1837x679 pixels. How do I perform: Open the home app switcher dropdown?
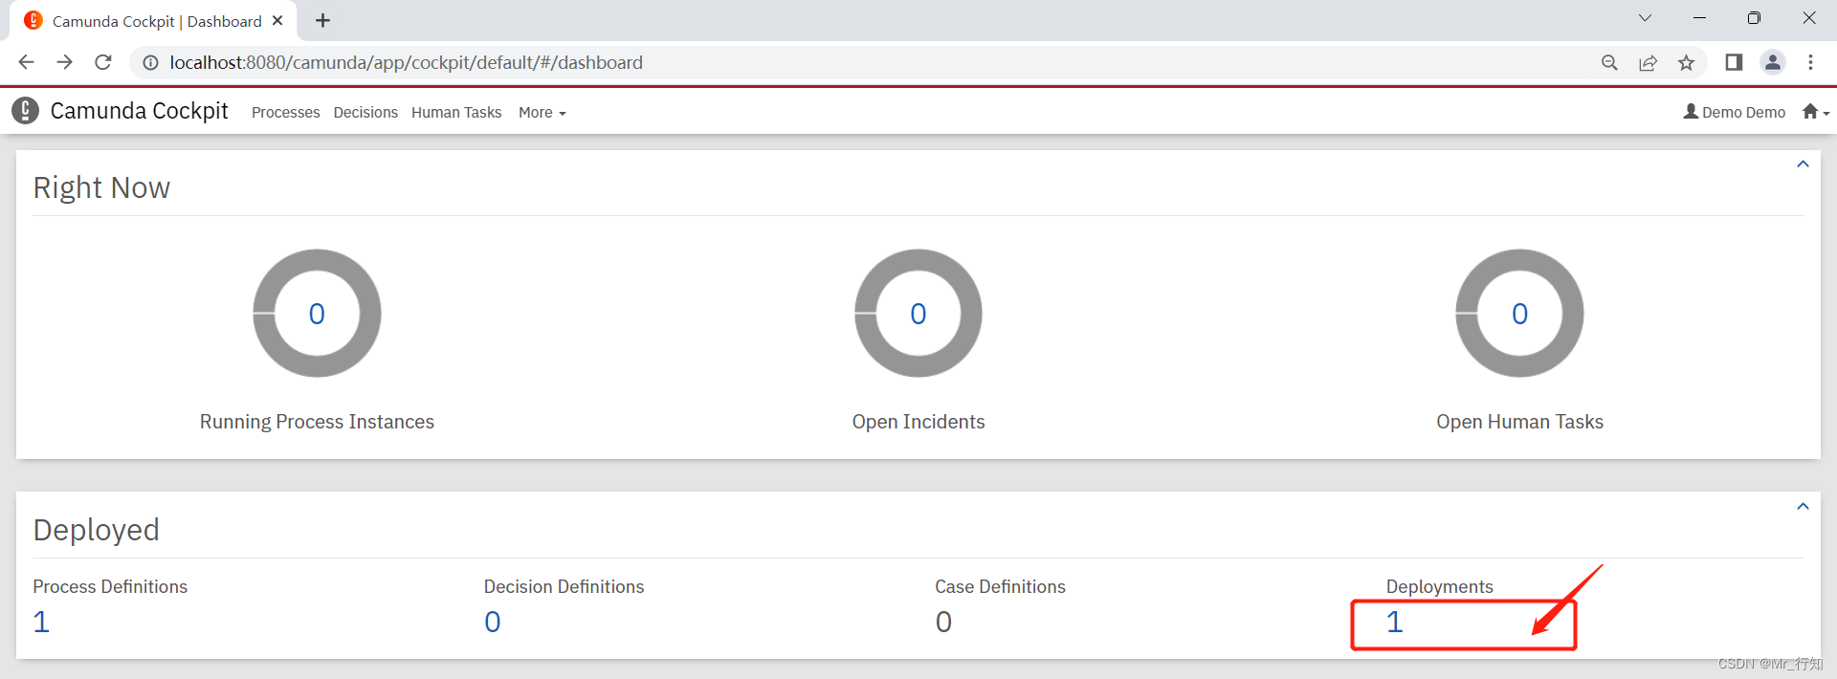pos(1815,112)
